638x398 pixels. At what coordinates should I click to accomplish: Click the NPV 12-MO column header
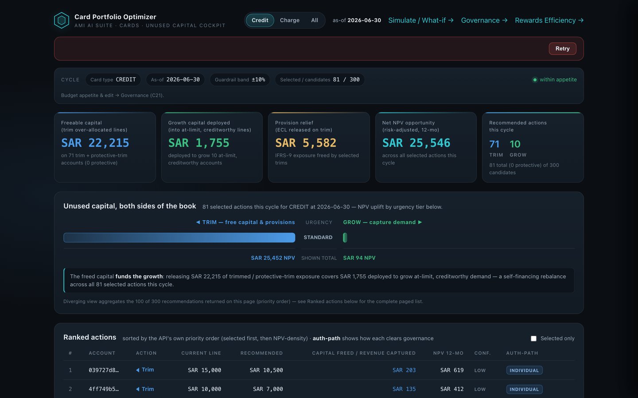[448, 353]
